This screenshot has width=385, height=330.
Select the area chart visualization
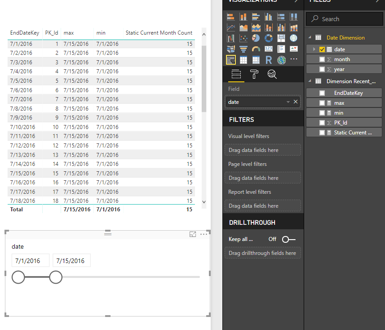point(243,27)
